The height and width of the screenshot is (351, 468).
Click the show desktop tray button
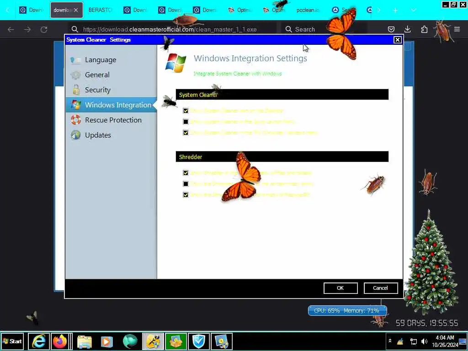pyautogui.click(x=463, y=341)
